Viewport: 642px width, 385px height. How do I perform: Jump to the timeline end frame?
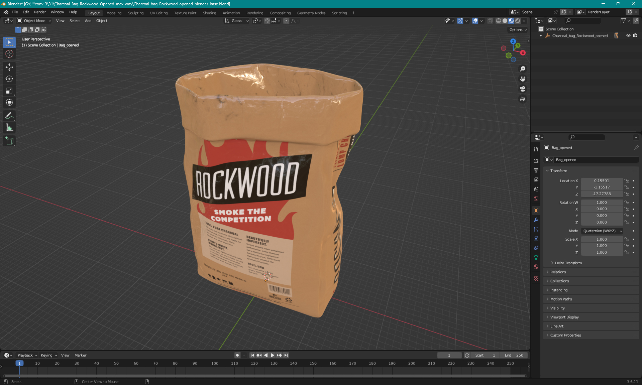pos(286,355)
